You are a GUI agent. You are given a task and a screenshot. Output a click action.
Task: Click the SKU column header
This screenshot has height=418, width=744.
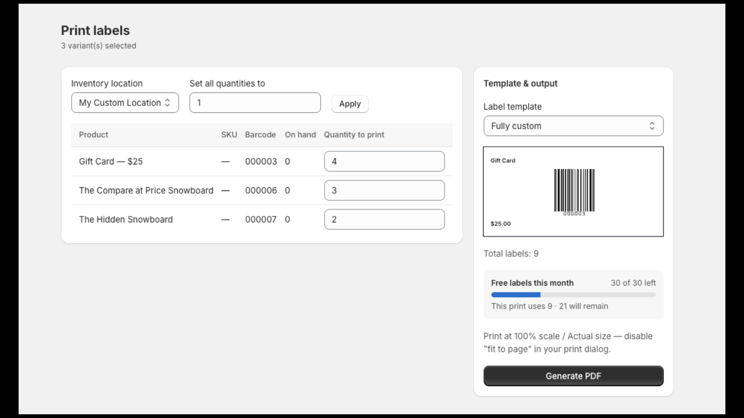tap(229, 135)
